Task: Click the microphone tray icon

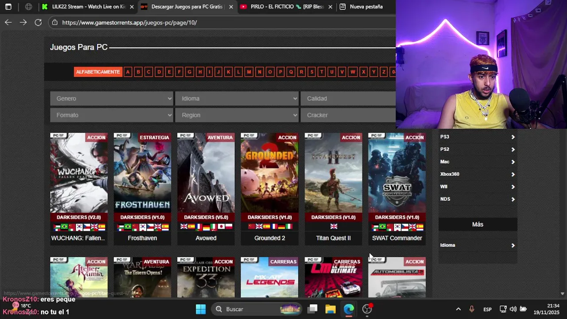Action: (x=472, y=309)
